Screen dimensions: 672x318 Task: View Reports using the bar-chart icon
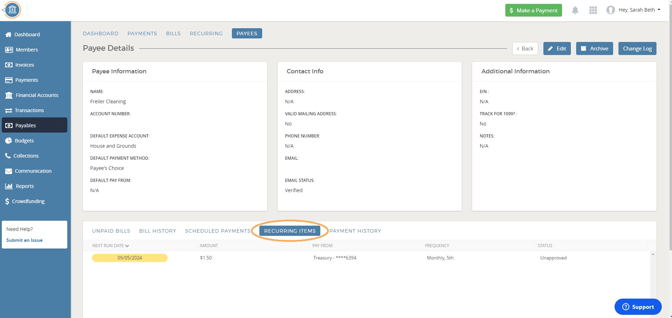click(9, 186)
